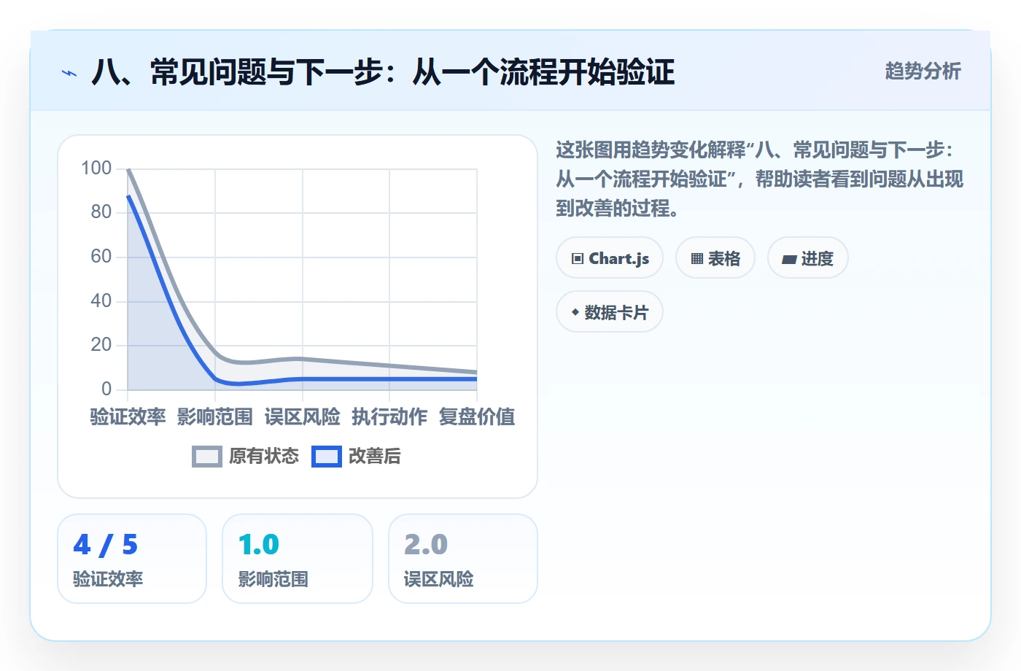Click the progress bar icon in 进度 tag
Screen dimensions: 1021x671
click(x=789, y=259)
